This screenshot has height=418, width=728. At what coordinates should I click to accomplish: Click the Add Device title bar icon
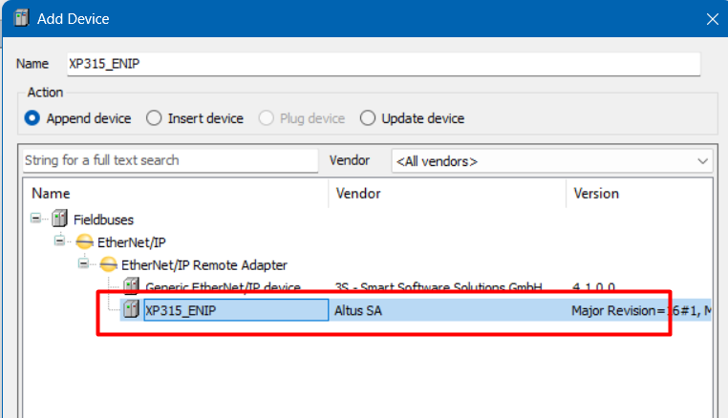coord(17,18)
